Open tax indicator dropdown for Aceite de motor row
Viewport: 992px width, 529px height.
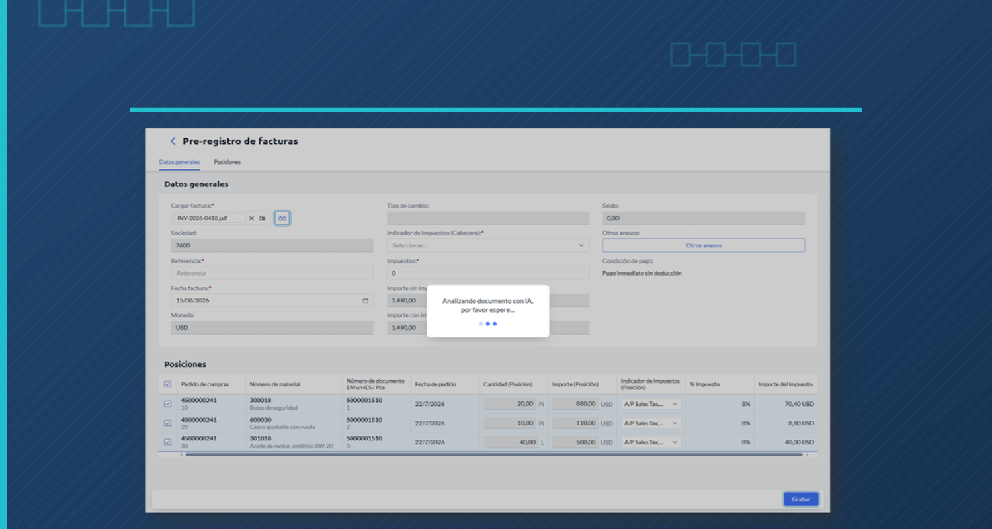[651, 442]
